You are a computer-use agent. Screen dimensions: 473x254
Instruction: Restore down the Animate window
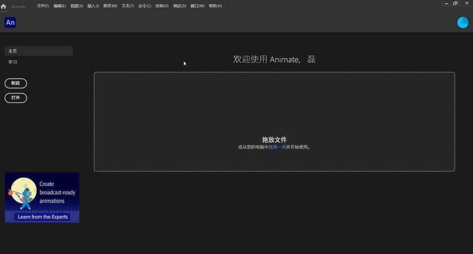pyautogui.click(x=455, y=3)
